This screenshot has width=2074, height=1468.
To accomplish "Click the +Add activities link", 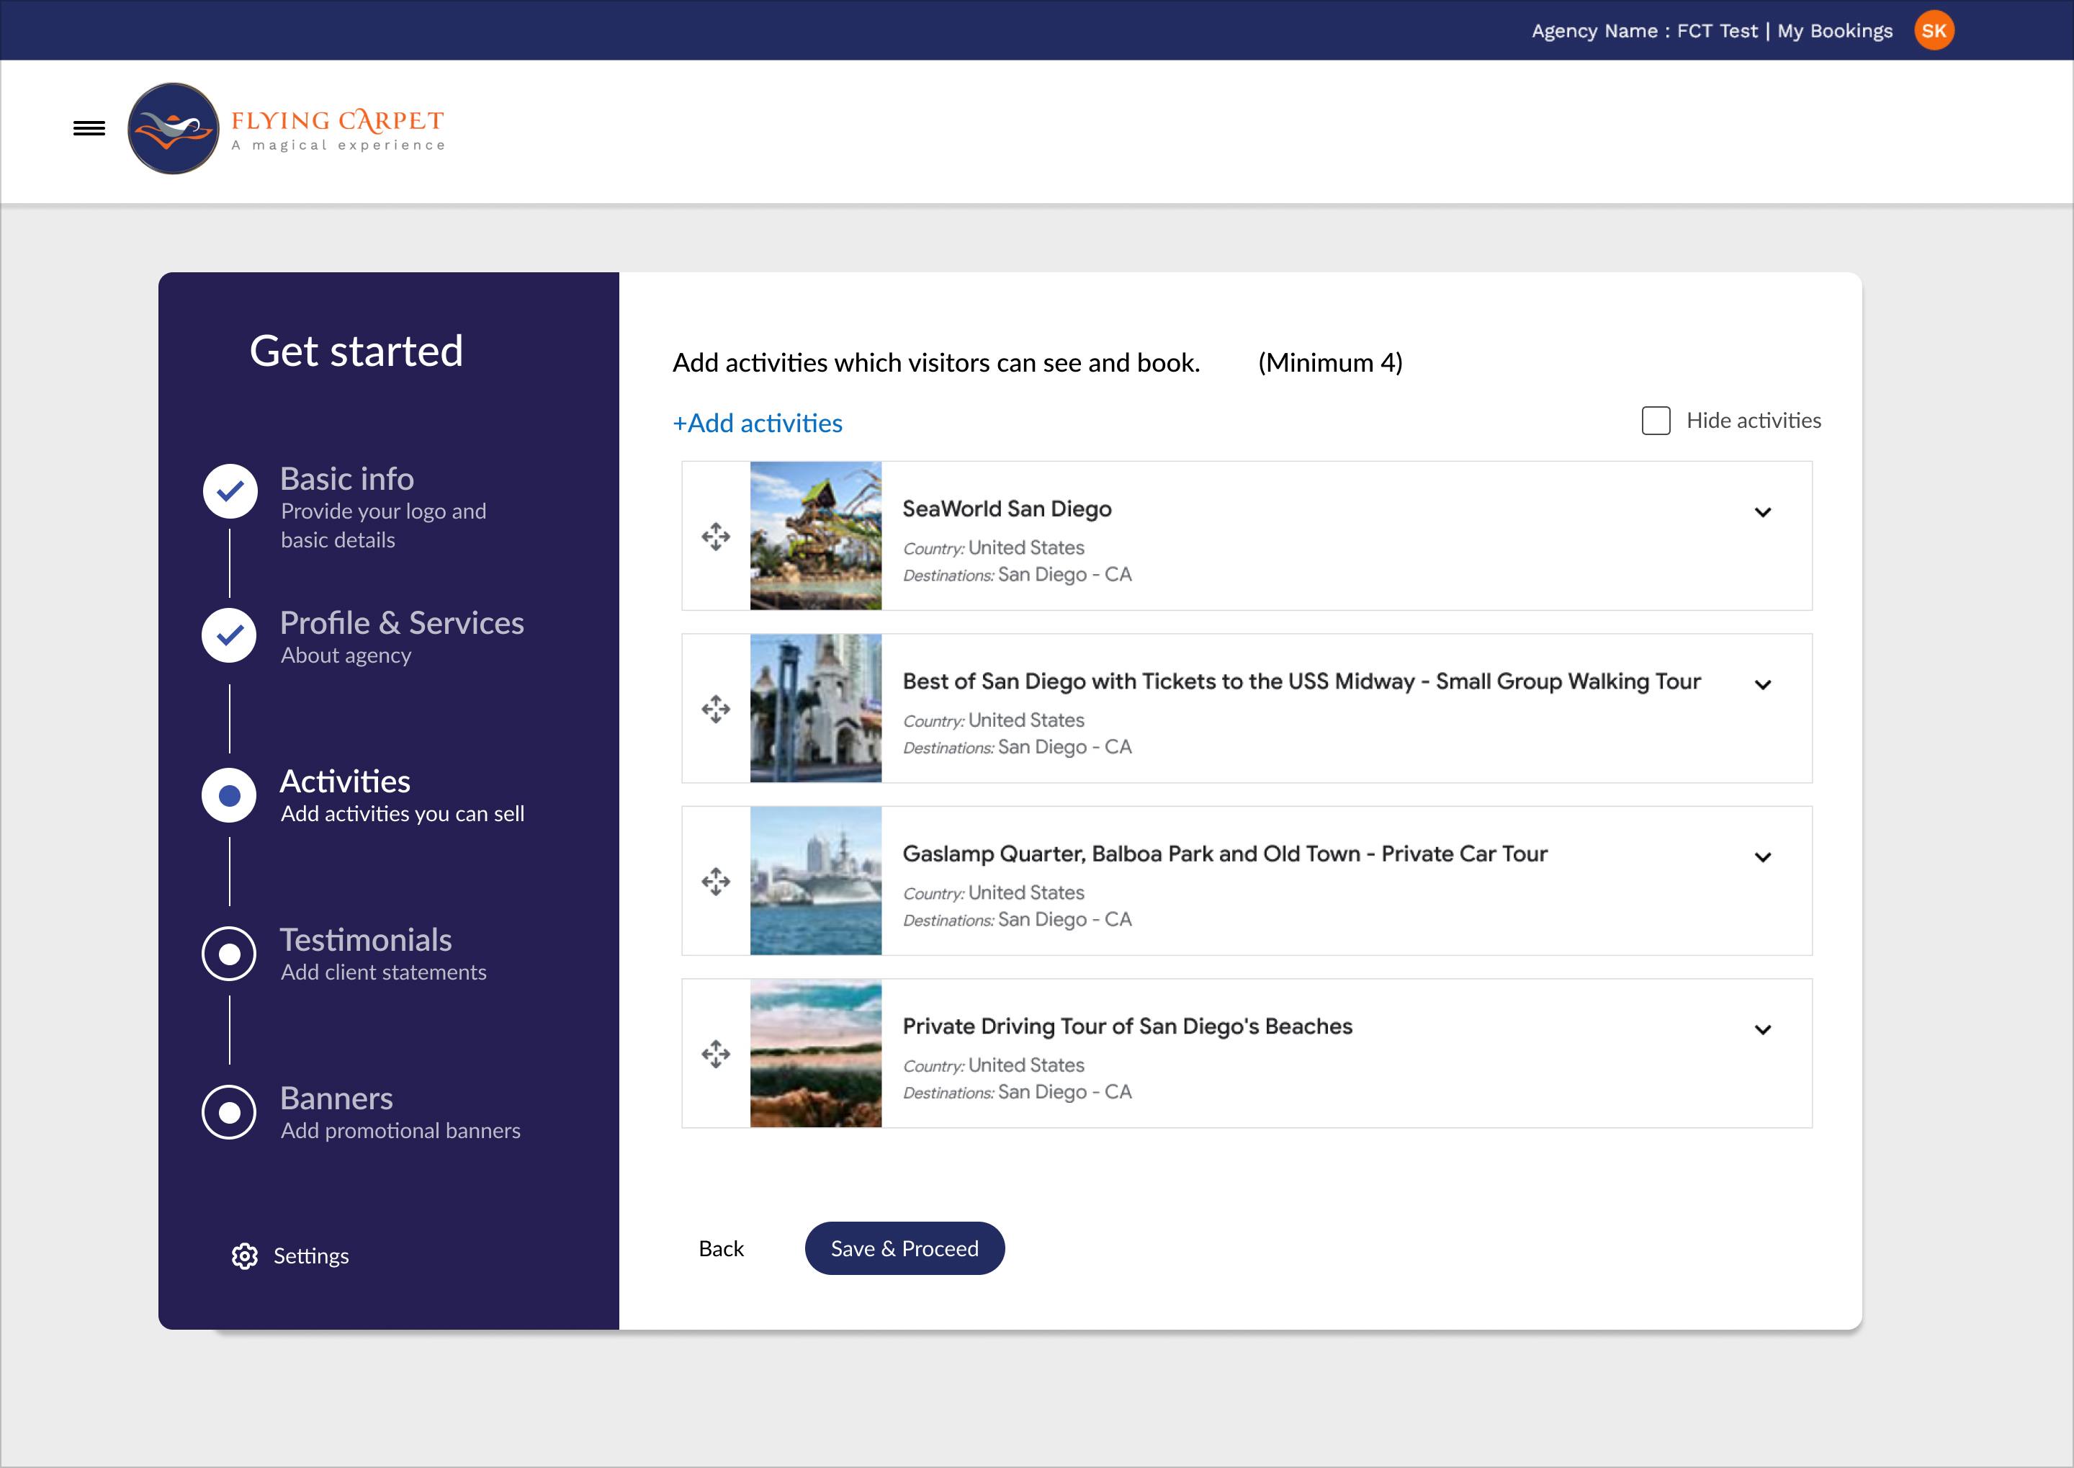I will [758, 423].
